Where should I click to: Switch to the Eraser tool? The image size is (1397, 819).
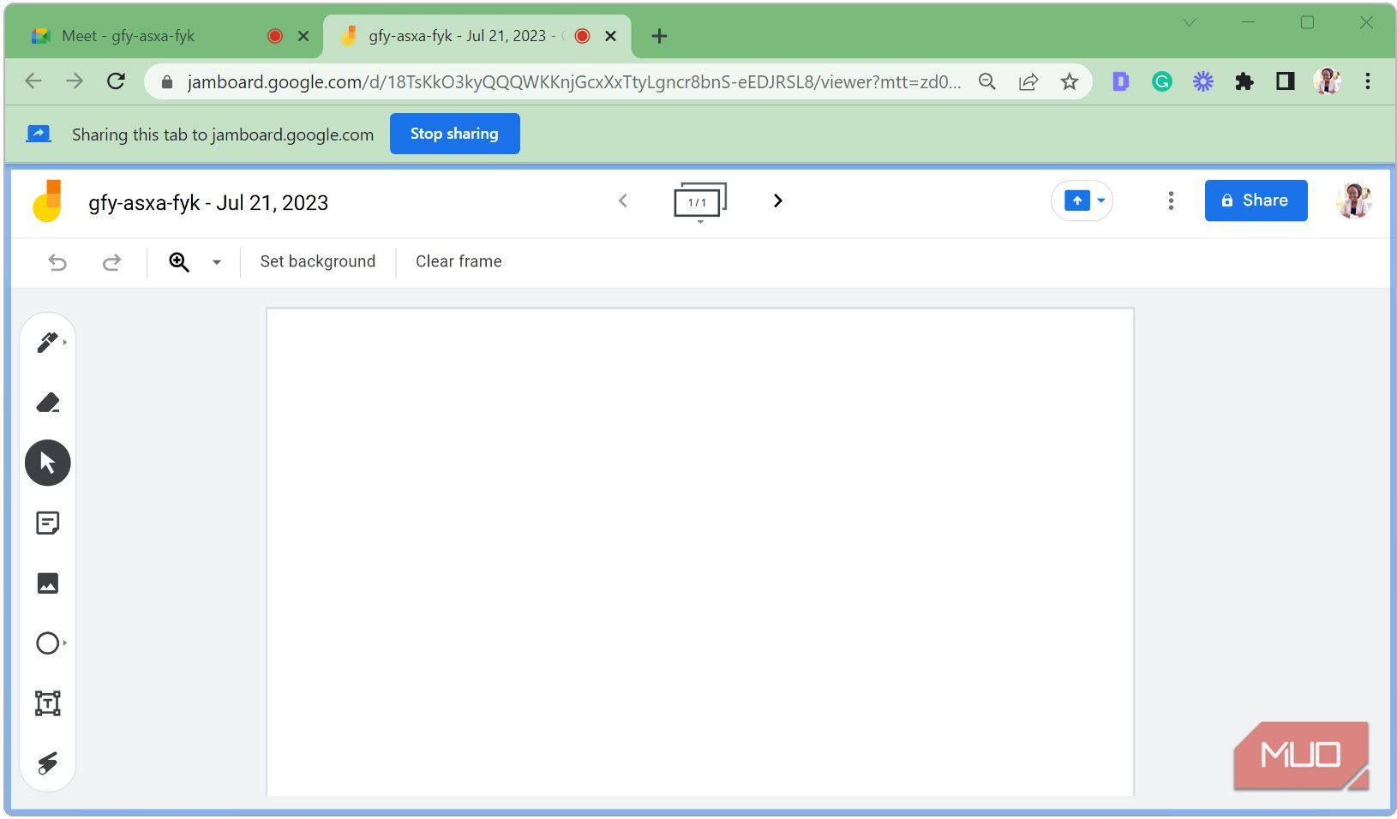click(x=47, y=403)
